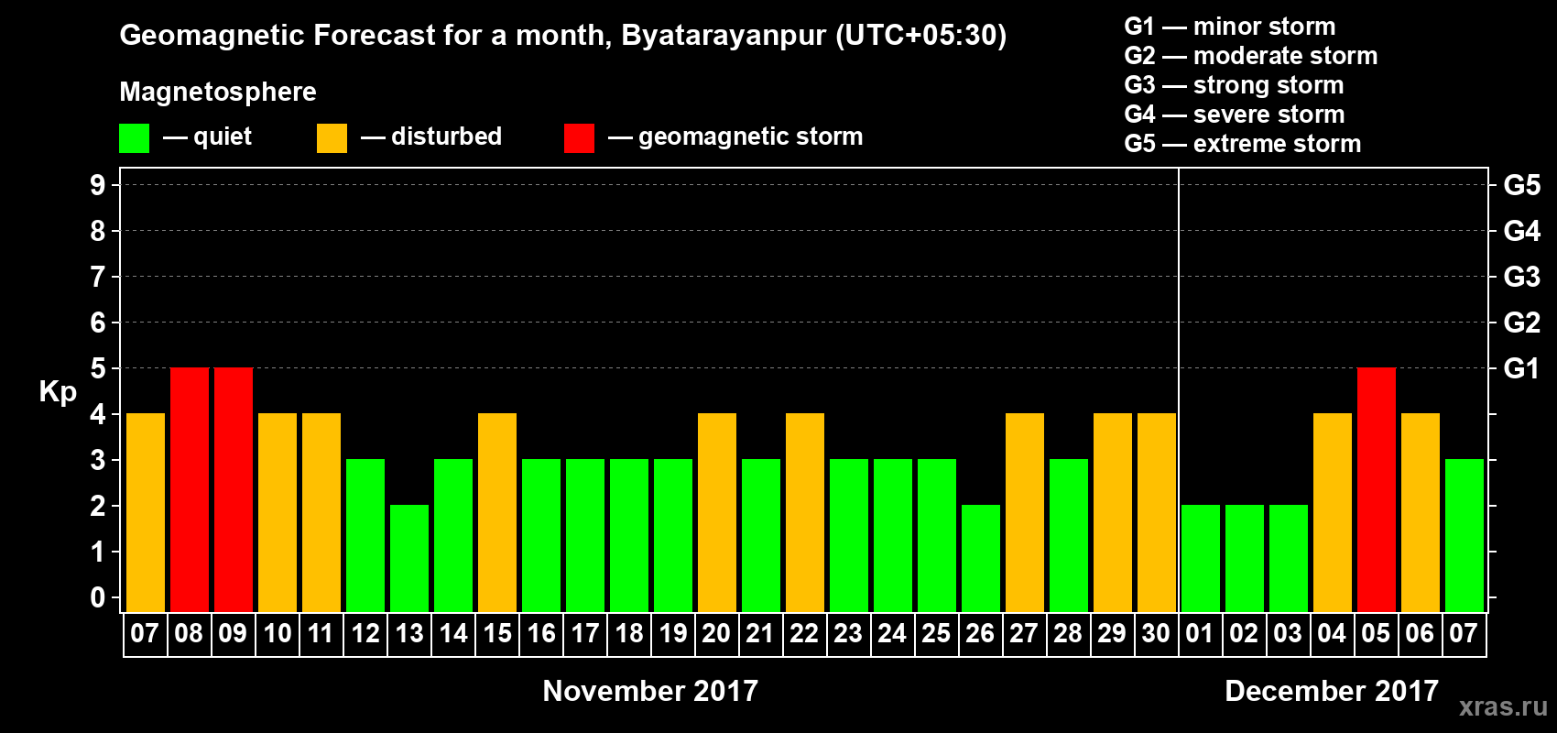The height and width of the screenshot is (733, 1557).
Task: Click the G5 label on right axis
Action: tap(1522, 185)
